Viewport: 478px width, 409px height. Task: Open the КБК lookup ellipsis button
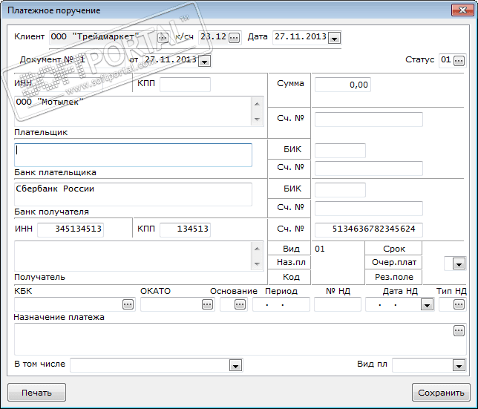pyautogui.click(x=128, y=304)
